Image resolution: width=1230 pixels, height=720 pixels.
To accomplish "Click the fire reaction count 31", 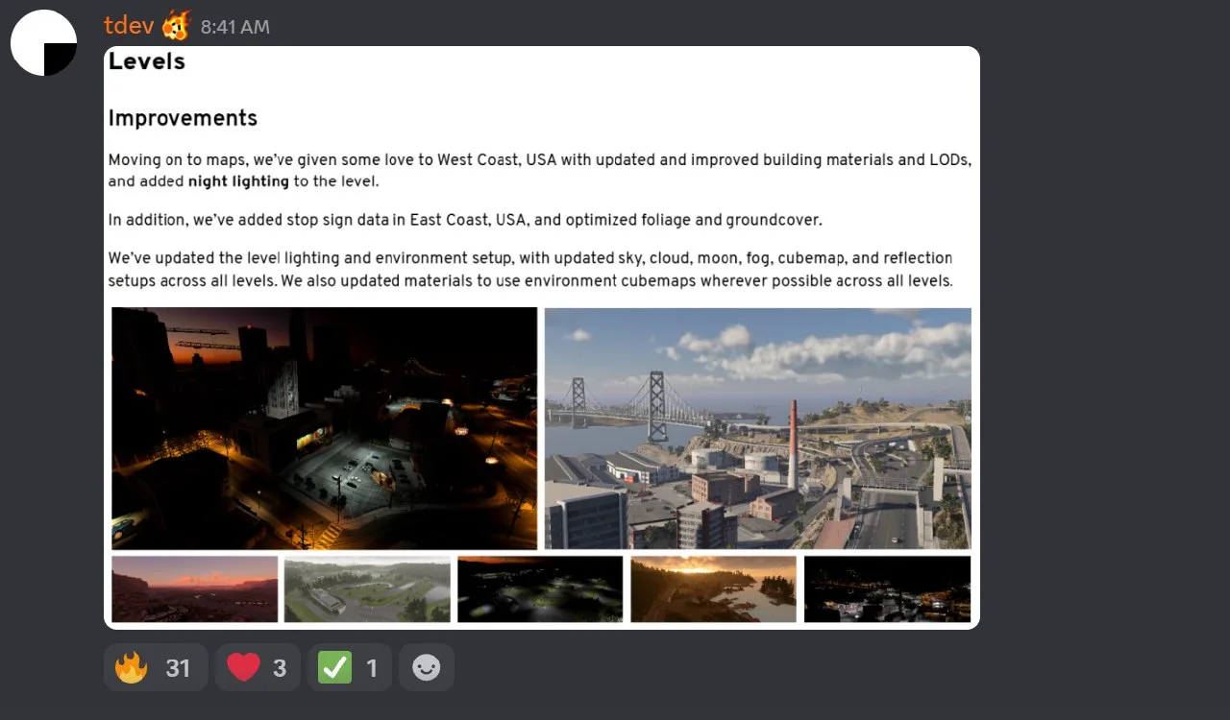I will pos(178,668).
